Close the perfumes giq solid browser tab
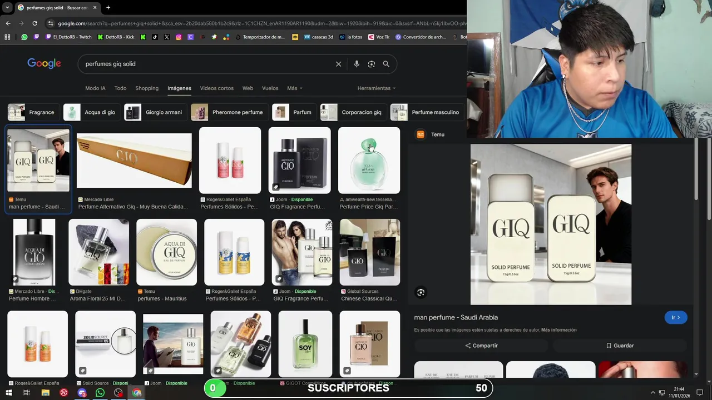The height and width of the screenshot is (400, 712). [95, 8]
